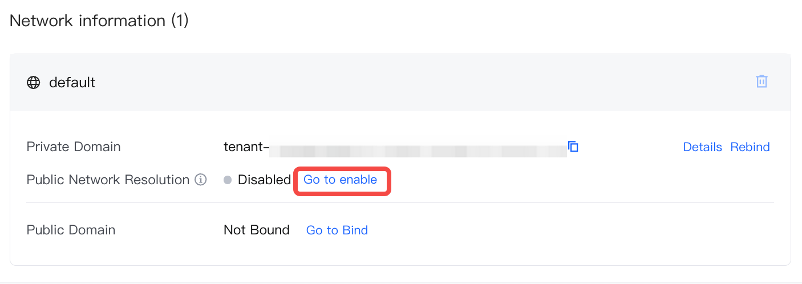Click the tenant- domain prefix text

click(x=246, y=147)
